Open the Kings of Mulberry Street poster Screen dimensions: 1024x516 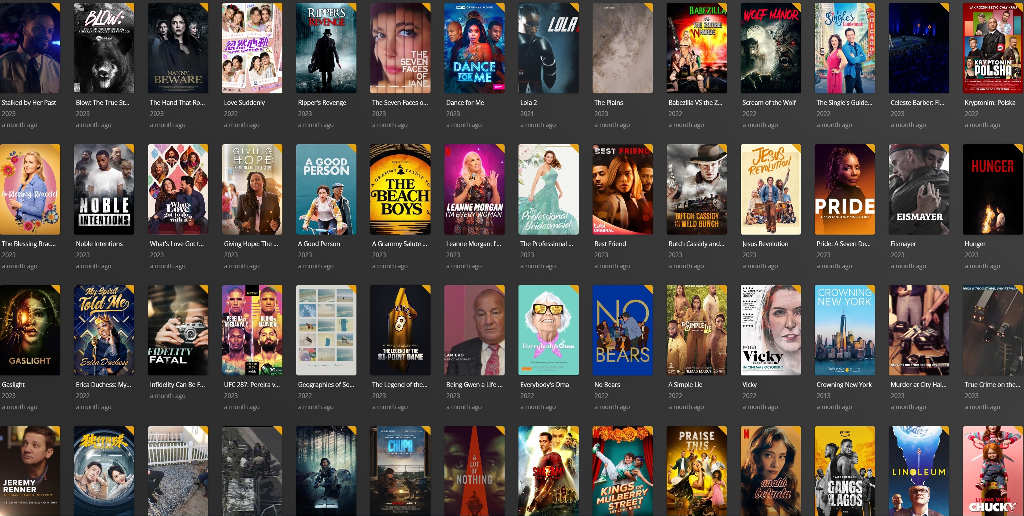622,471
